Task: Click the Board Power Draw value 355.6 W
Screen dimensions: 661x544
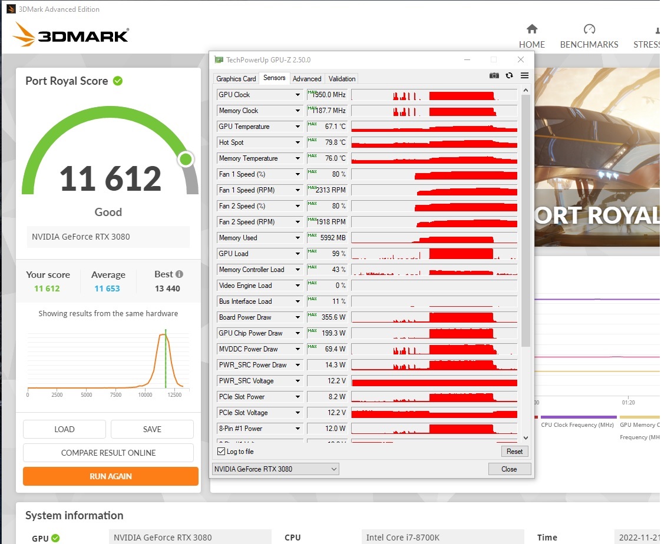Action: click(327, 317)
